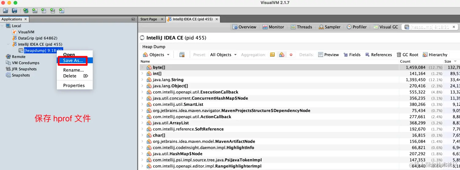The width and height of the screenshot is (460, 170).
Task: Toggle the Preview details button
Action: pos(328,55)
